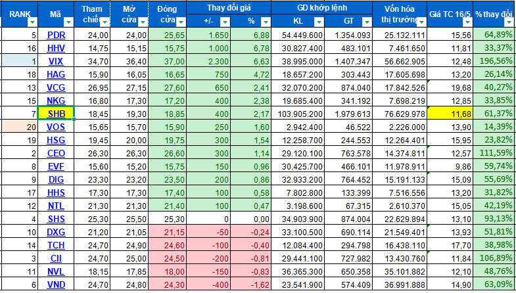The width and height of the screenshot is (516, 293).
Task: Select the yellow 11,68 cell in SHB row
Action: [450, 113]
